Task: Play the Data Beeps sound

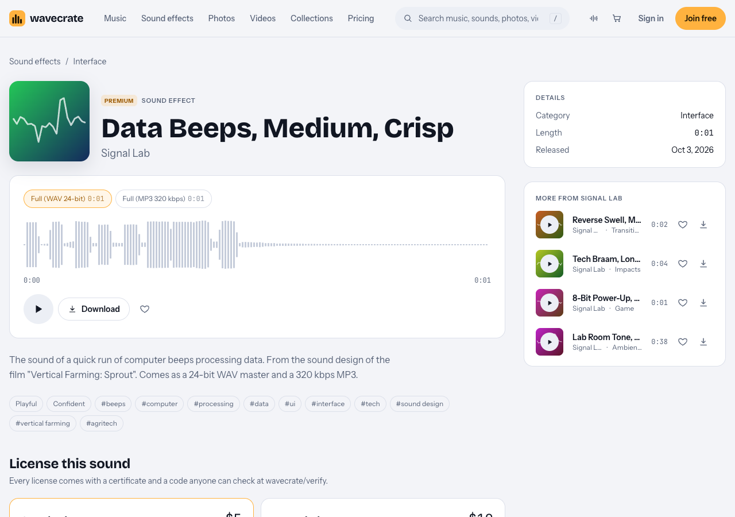Action: [x=38, y=309]
